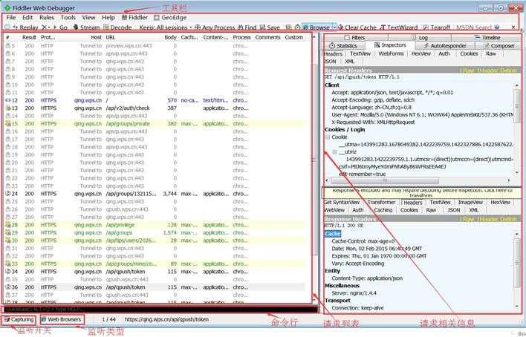This screenshot has width=526, height=337.
Task: Open the File menu
Action: click(11, 17)
